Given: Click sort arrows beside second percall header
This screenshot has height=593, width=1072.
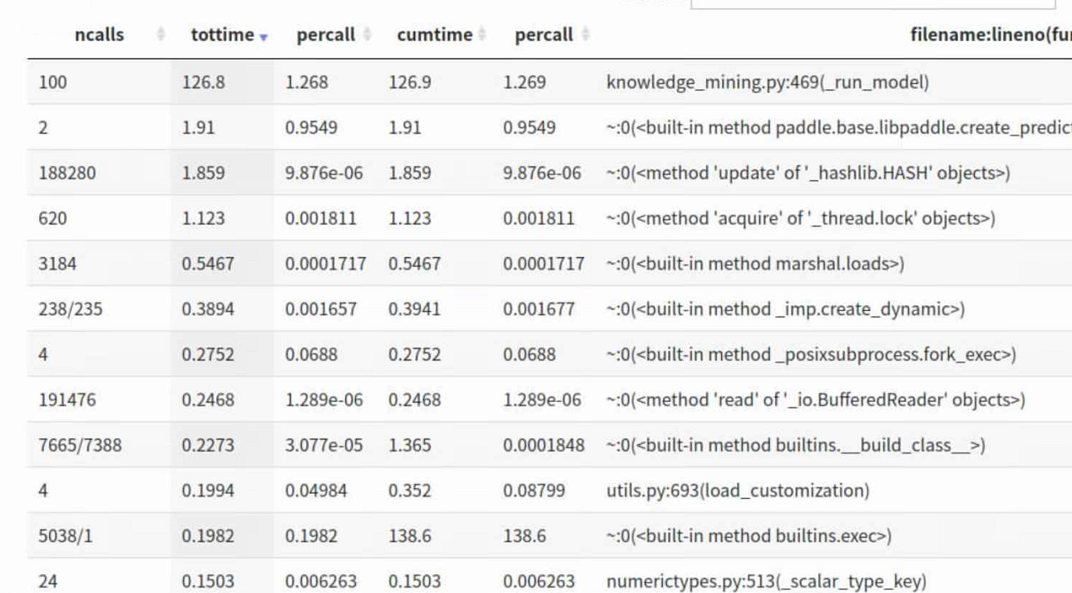Looking at the screenshot, I should [585, 35].
